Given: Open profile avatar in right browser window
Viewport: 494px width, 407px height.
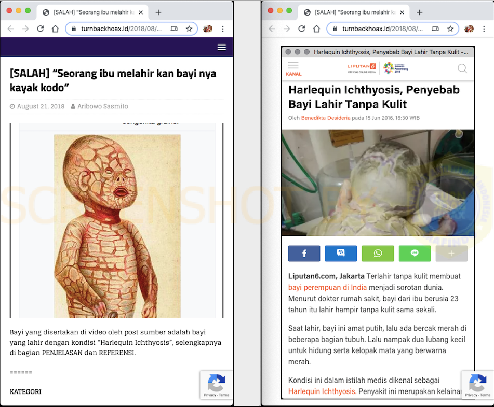Looking at the screenshot, I should pos(469,29).
